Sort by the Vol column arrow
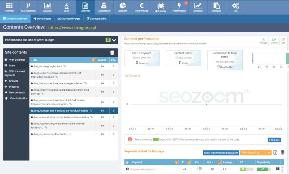The height and width of the screenshot is (174, 289). tap(213, 162)
